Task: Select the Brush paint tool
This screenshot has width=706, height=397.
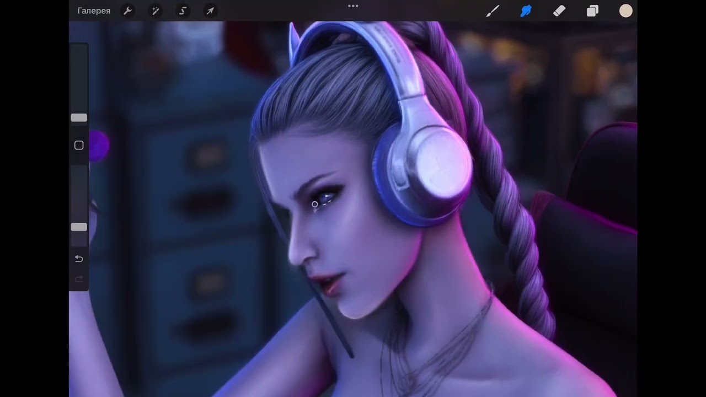Action: tap(493, 10)
